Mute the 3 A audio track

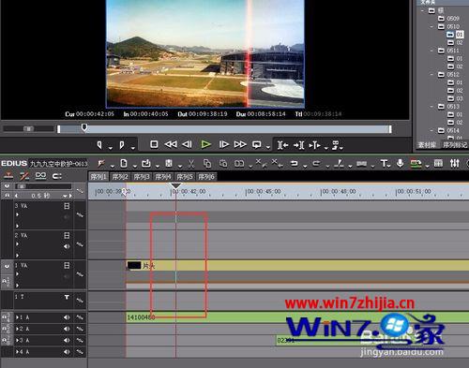67,340
